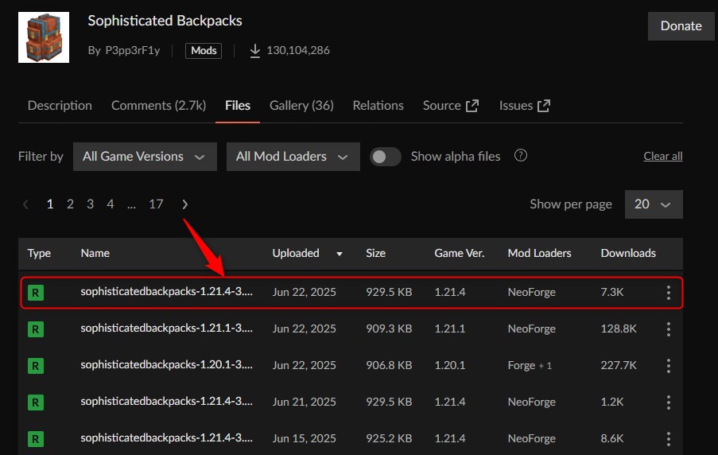This screenshot has height=455, width=718.
Task: Click the 227.7K downloads value
Action: click(x=619, y=366)
